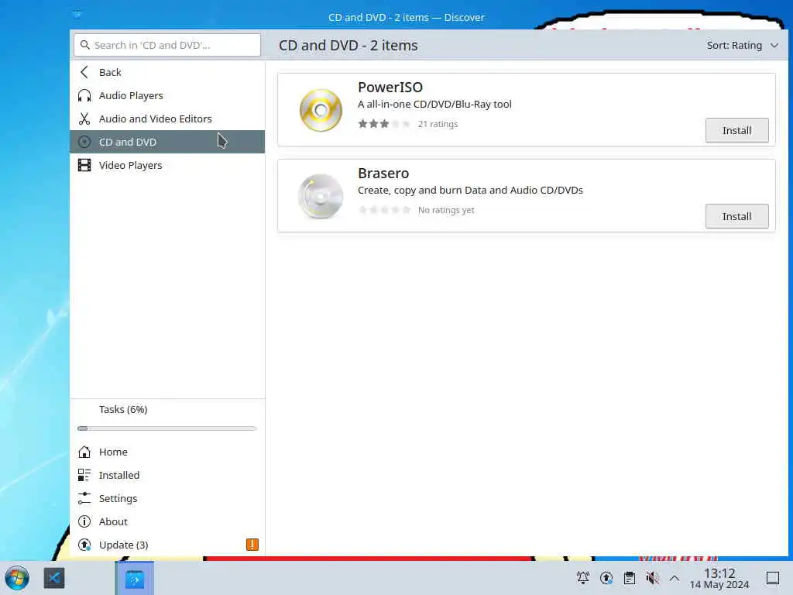The height and width of the screenshot is (595, 793).
Task: Click the Search in 'CD and DVD' field
Action: point(167,45)
